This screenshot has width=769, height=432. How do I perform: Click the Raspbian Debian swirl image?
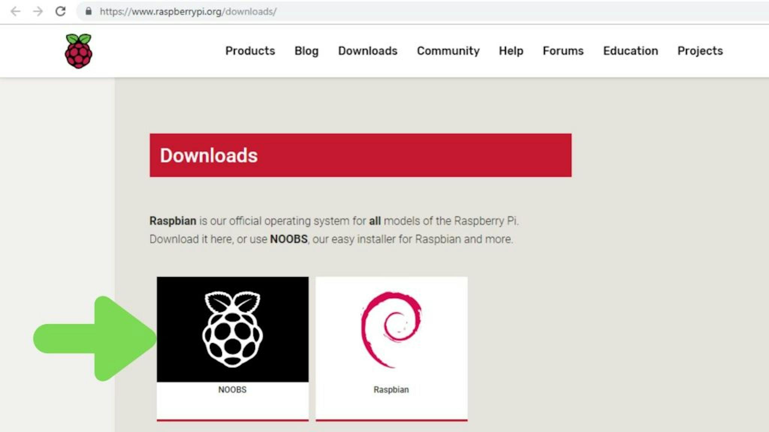pos(391,329)
